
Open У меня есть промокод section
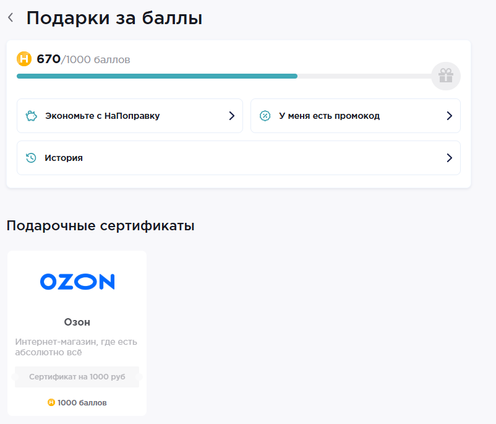coord(356,116)
